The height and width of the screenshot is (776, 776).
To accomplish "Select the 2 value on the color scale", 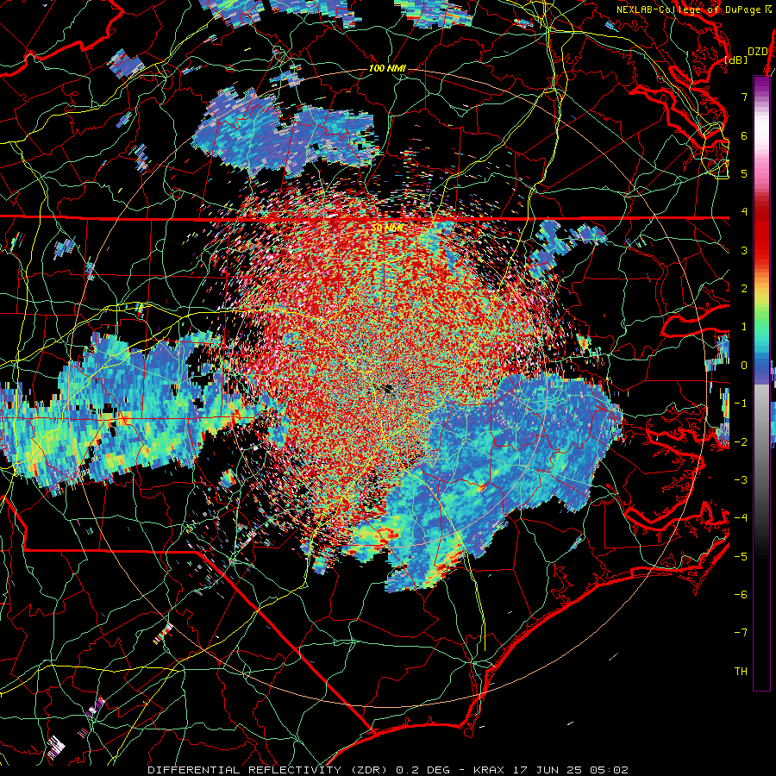I will coord(744,289).
